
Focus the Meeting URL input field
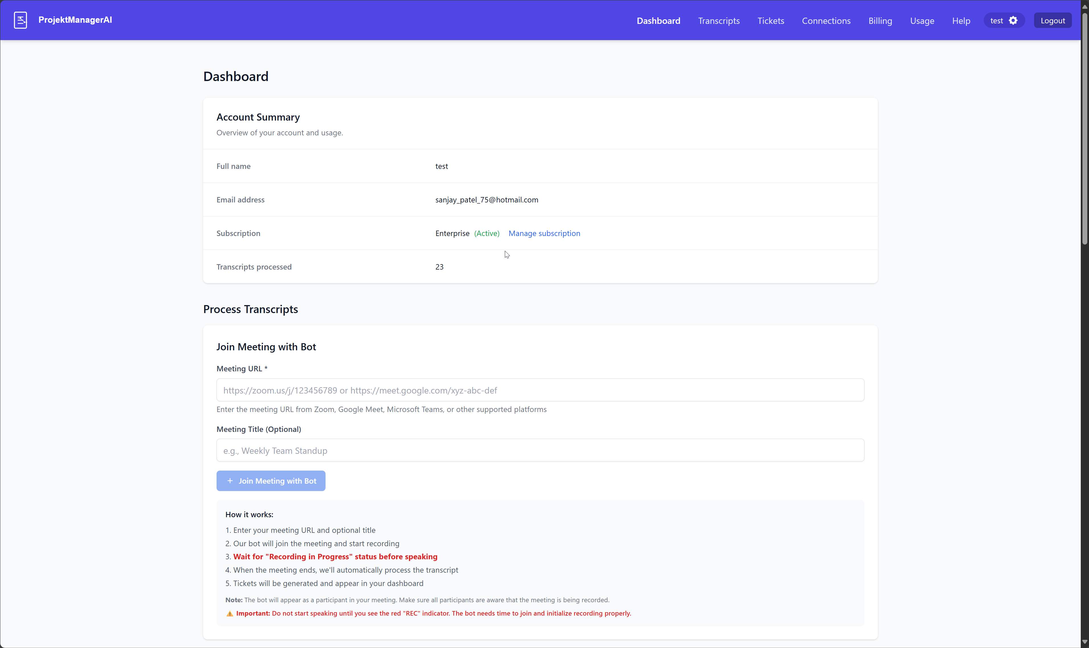pos(540,390)
